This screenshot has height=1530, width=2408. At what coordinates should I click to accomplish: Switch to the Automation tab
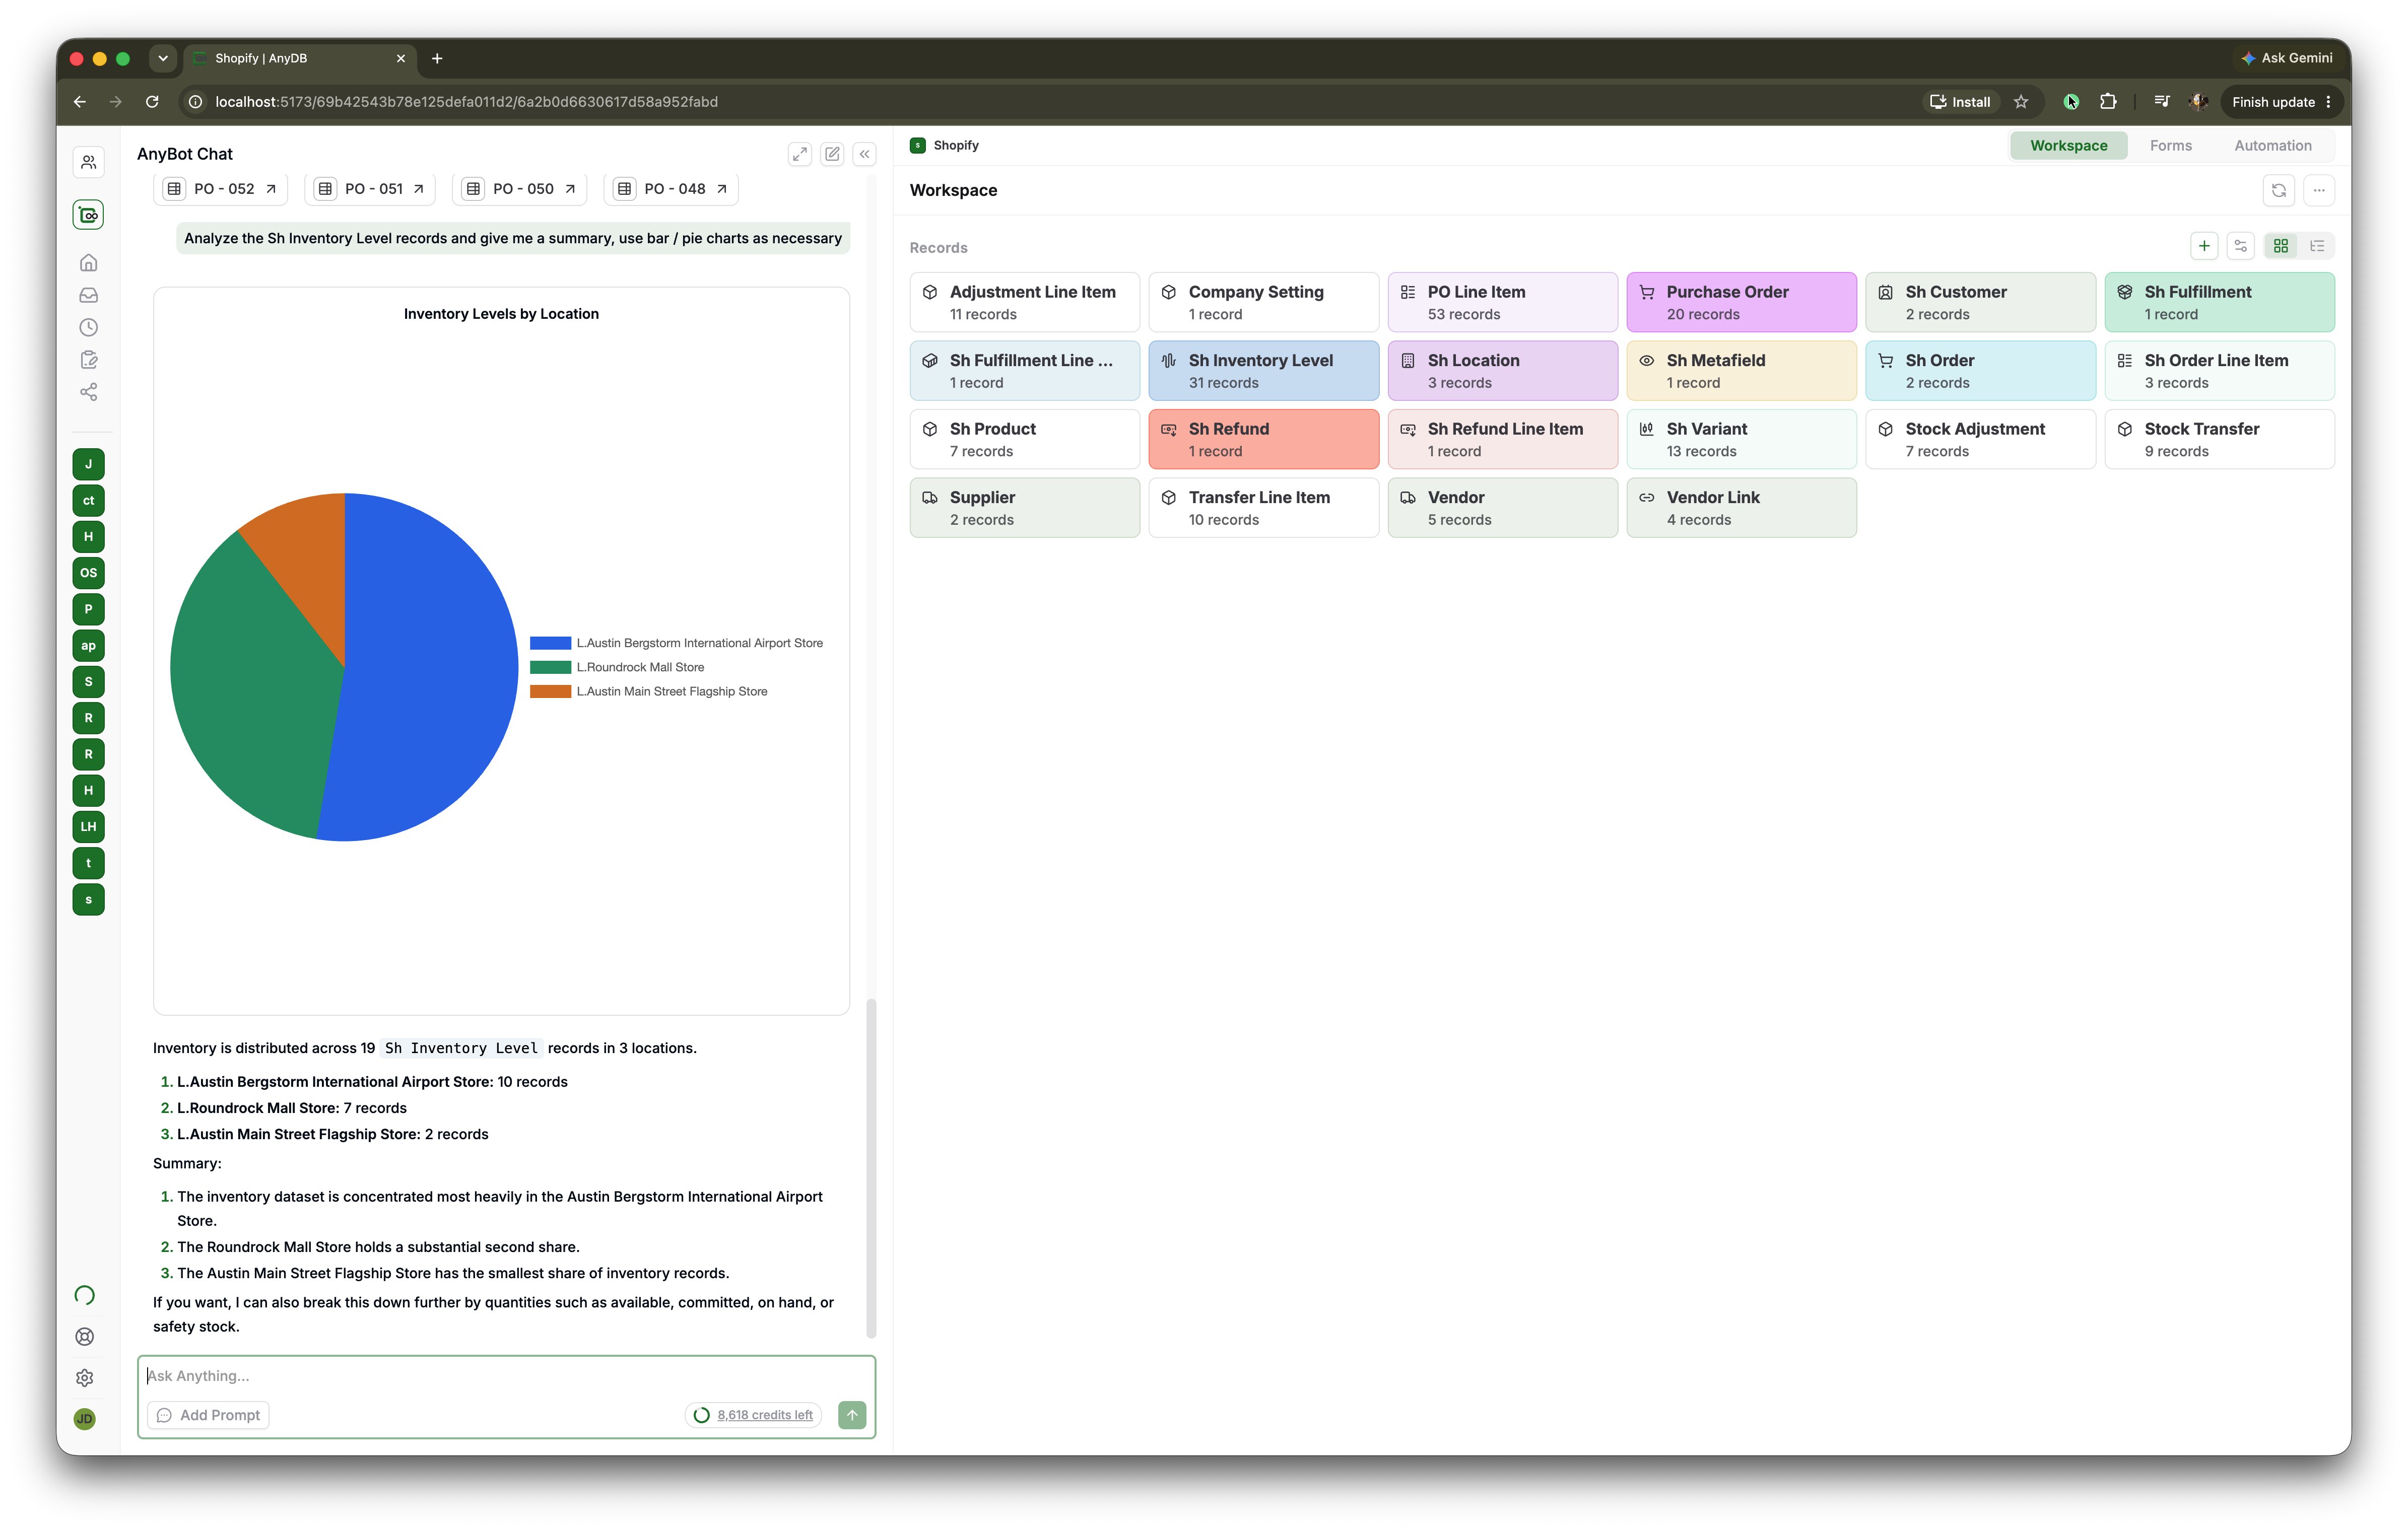(x=2272, y=145)
